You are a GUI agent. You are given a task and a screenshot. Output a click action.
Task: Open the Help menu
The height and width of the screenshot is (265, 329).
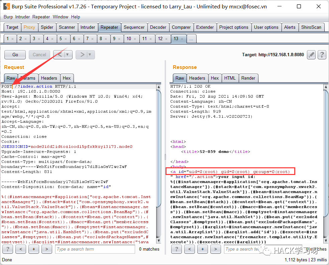pyautogui.click(x=76, y=17)
